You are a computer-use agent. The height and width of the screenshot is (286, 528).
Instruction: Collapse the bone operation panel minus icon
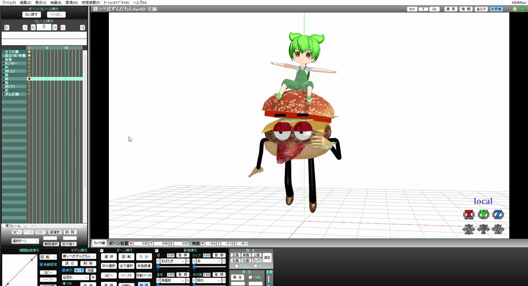tap(101, 251)
